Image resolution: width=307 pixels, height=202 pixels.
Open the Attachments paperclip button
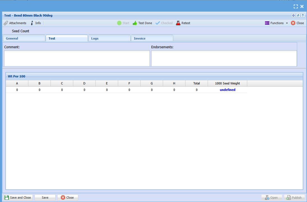click(15, 23)
